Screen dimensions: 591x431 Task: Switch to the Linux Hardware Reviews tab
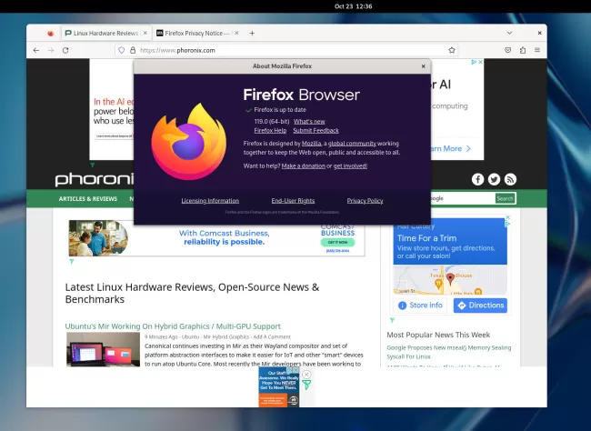105,33
